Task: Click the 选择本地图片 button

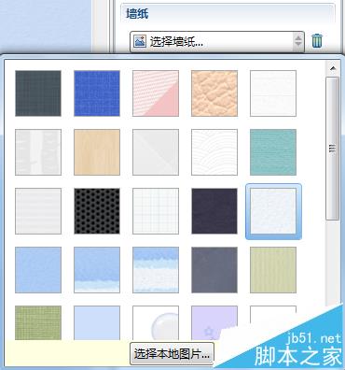Action: pos(172,354)
